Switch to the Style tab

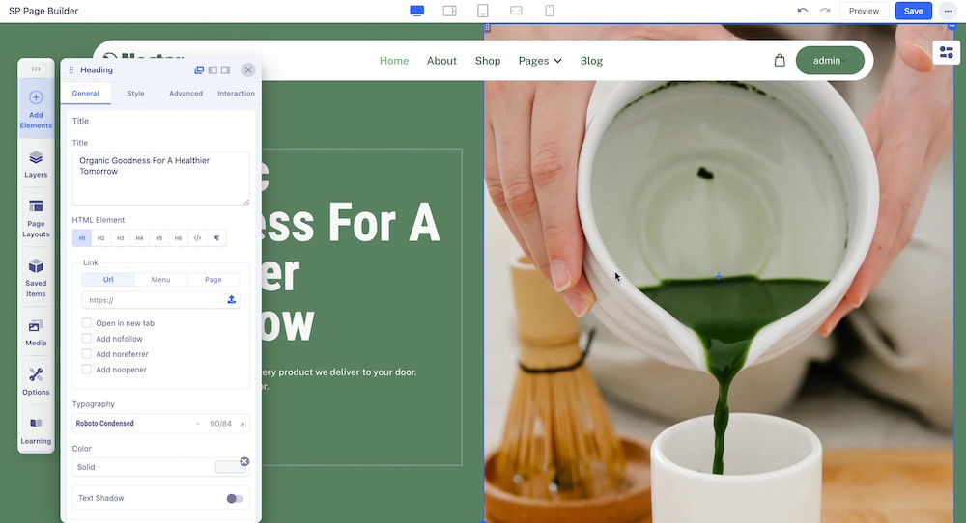[135, 94]
